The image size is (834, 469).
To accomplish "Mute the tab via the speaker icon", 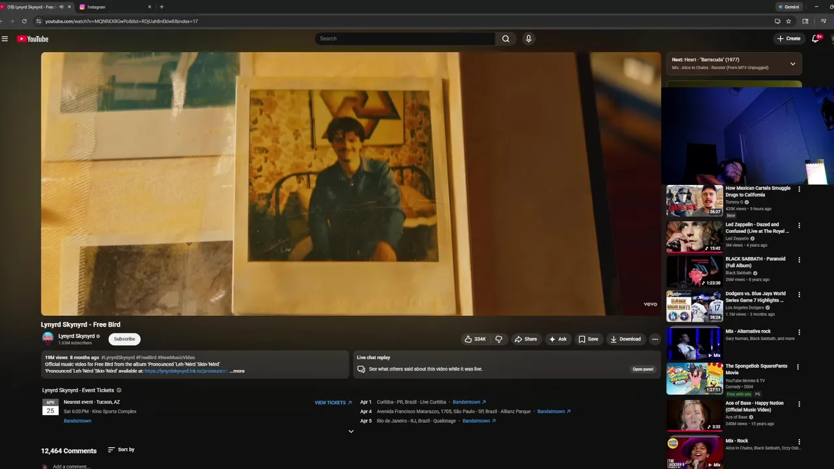I will pyautogui.click(x=61, y=7).
